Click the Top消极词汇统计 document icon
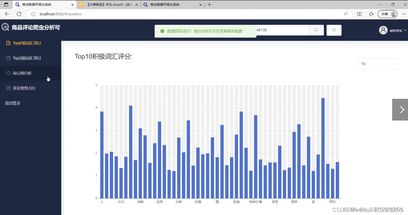This screenshot has width=408, height=215. pos(8,58)
